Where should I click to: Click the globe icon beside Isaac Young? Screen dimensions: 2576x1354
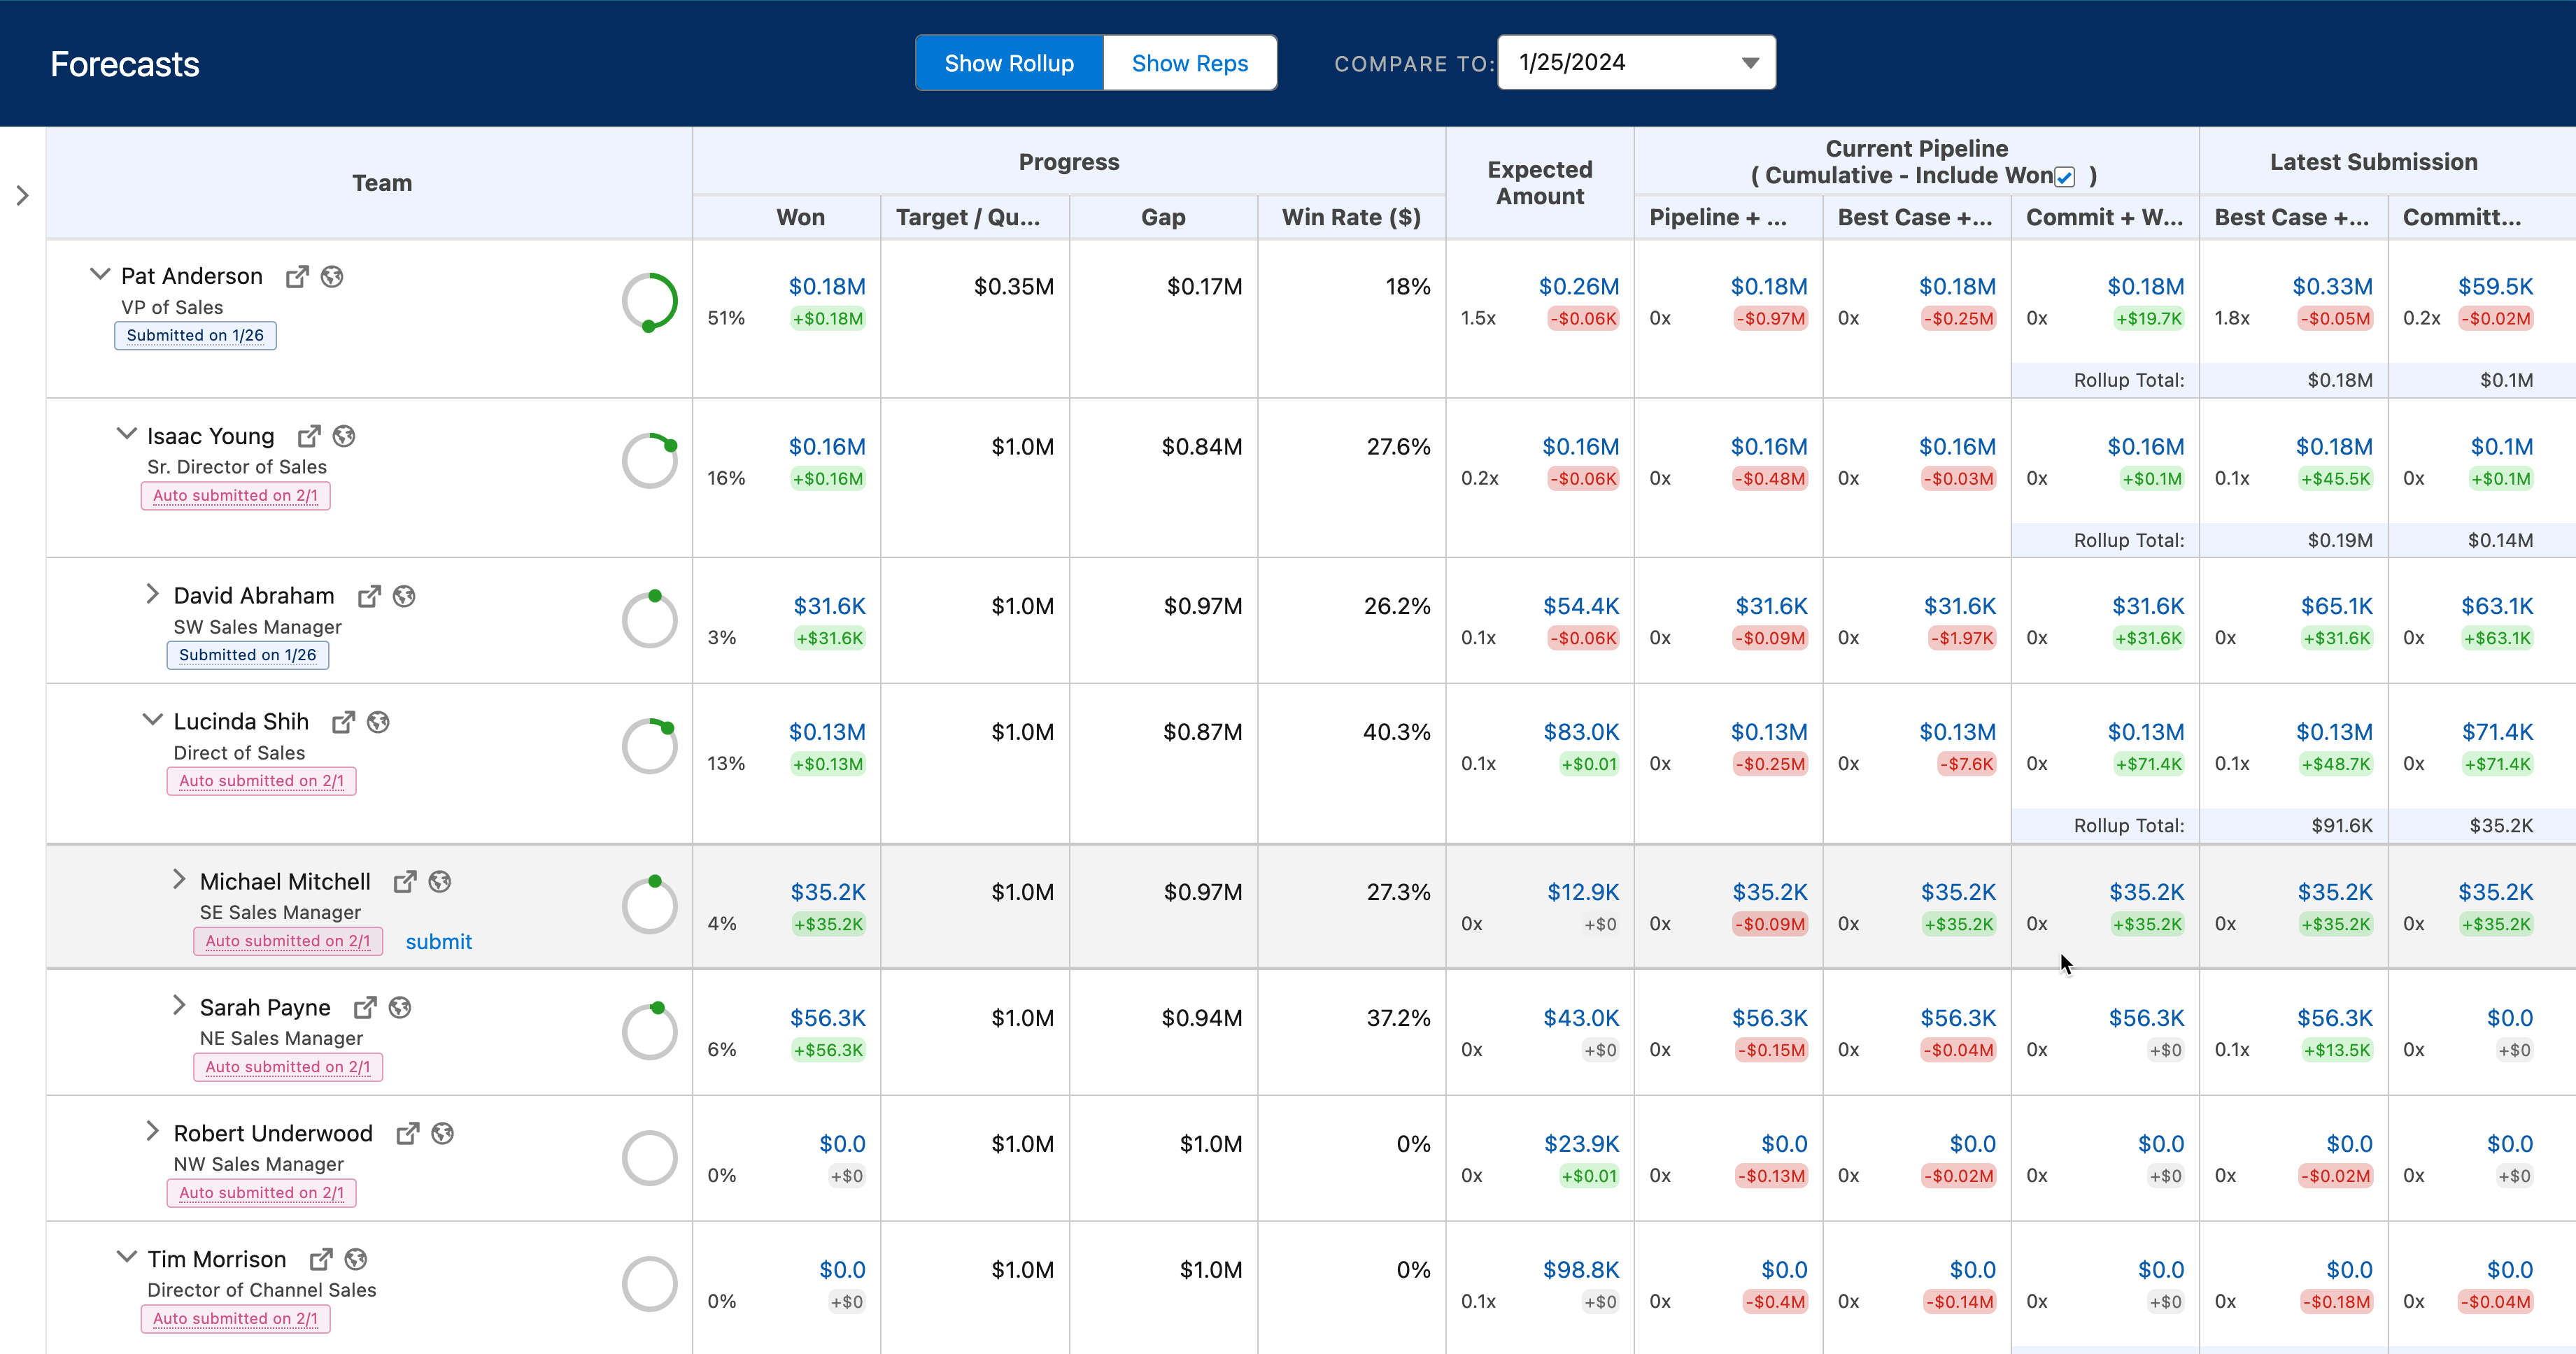tap(344, 437)
